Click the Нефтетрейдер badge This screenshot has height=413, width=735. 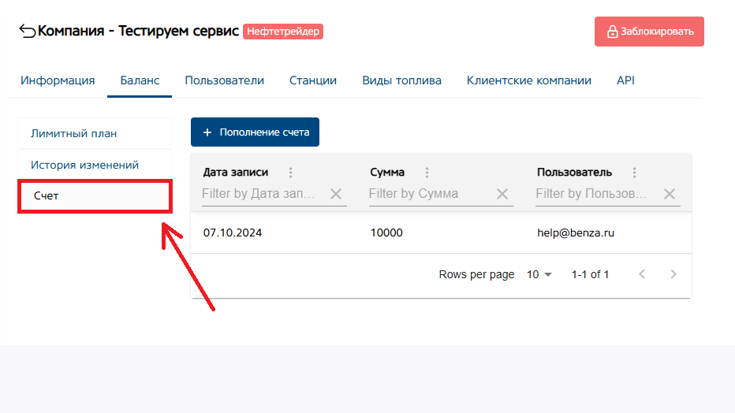pos(283,32)
